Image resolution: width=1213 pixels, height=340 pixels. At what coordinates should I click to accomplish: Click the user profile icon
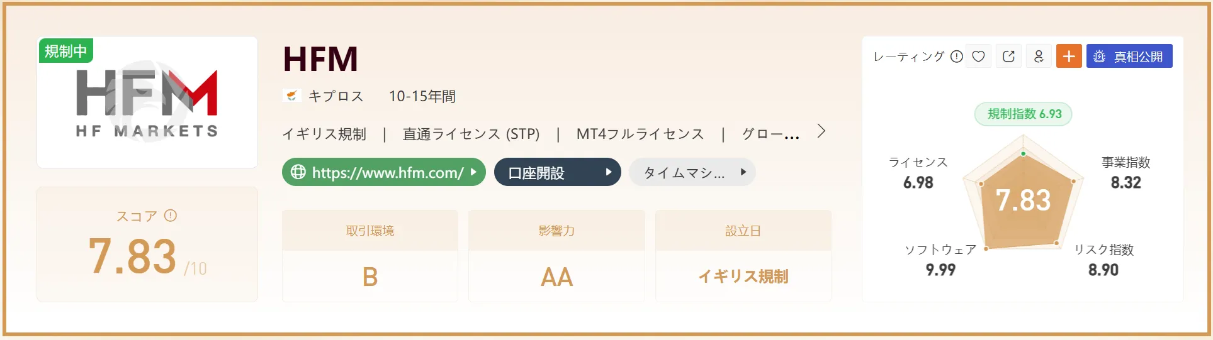pyautogui.click(x=1039, y=56)
